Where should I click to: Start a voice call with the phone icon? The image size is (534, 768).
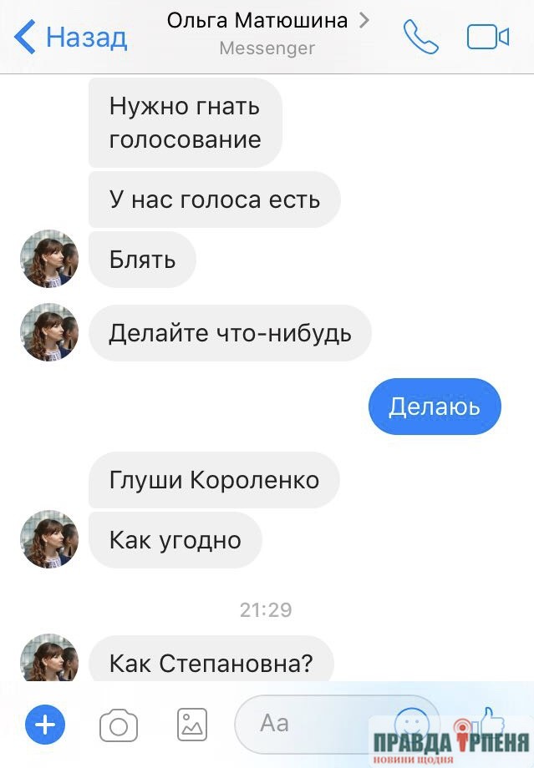(x=420, y=36)
